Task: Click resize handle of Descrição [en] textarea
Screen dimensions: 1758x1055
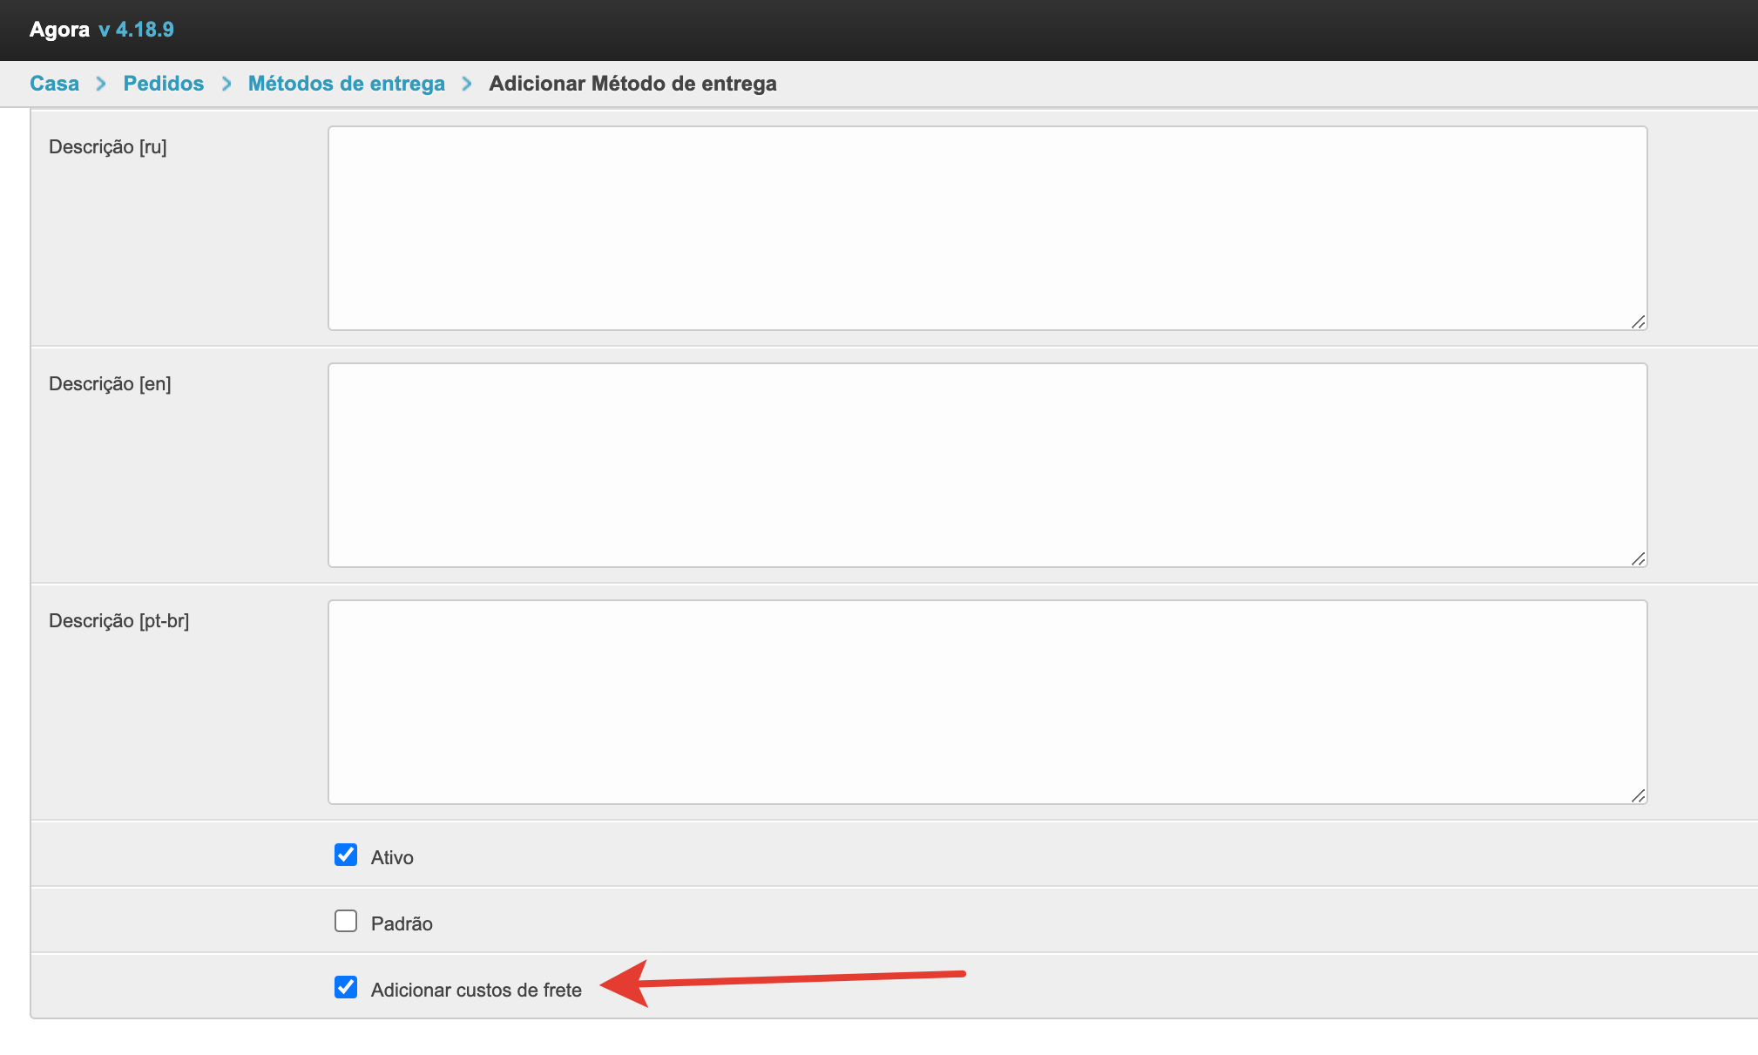Action: click(1638, 559)
